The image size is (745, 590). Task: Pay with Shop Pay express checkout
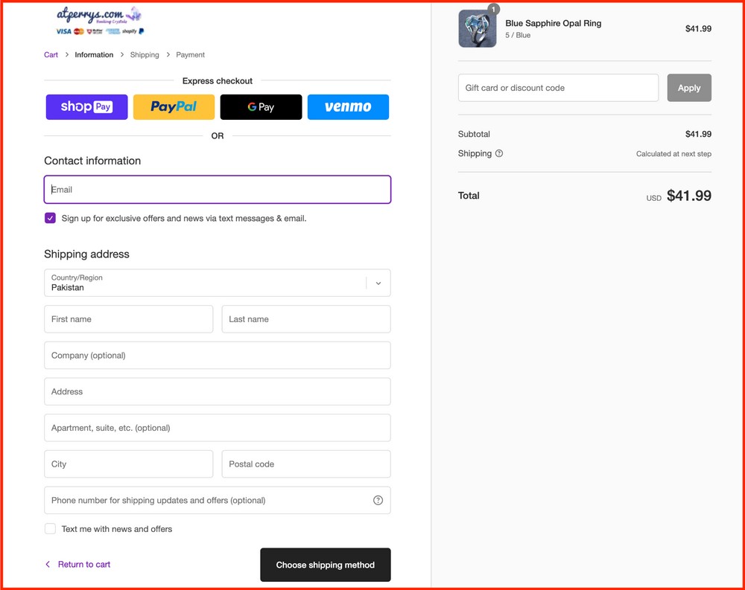point(86,107)
